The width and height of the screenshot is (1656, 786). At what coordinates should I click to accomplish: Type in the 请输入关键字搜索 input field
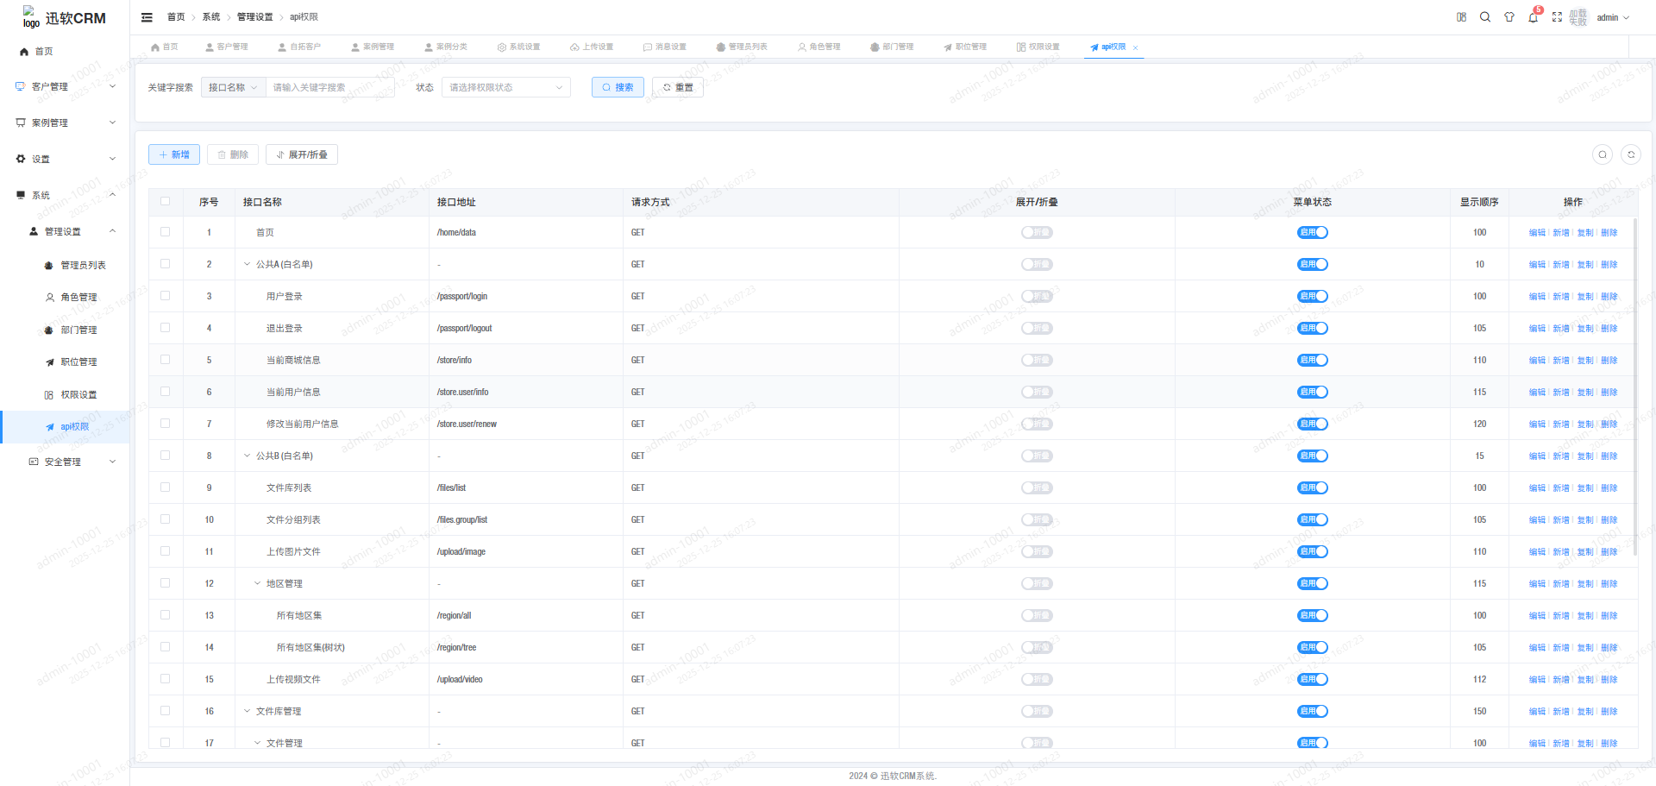pyautogui.click(x=329, y=87)
